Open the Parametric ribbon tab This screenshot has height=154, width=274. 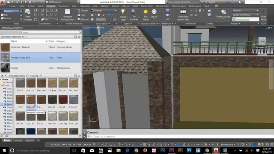(63, 6)
